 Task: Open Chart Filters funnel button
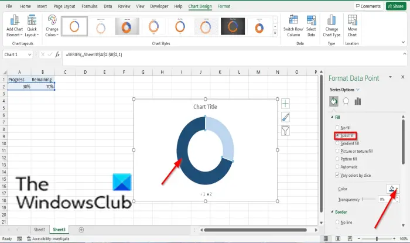click(285, 131)
